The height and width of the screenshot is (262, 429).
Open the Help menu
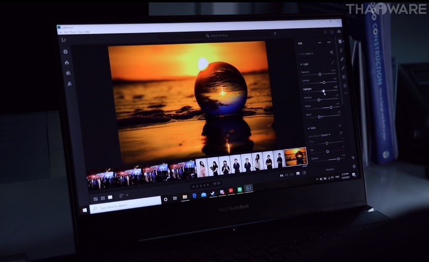tap(87, 32)
